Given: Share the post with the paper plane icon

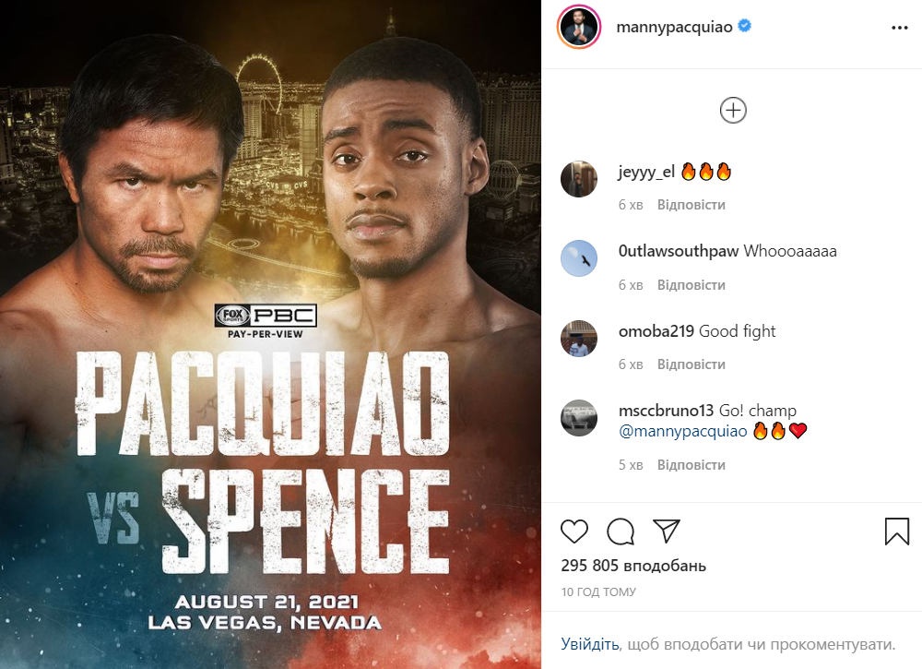Looking at the screenshot, I should click(x=667, y=532).
